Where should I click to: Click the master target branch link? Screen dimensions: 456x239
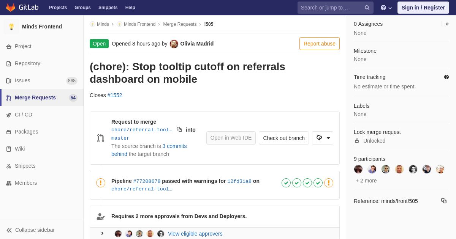coord(120,138)
